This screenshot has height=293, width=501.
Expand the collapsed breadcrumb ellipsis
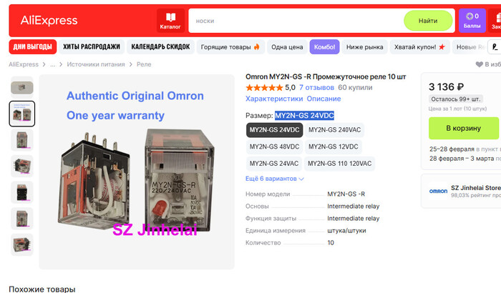52,64
